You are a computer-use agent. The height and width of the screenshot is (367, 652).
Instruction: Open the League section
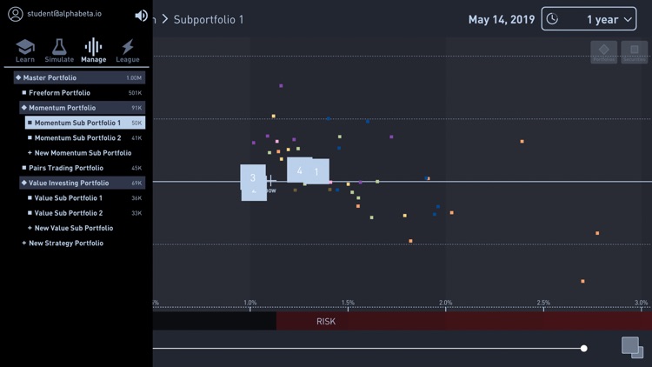128,50
